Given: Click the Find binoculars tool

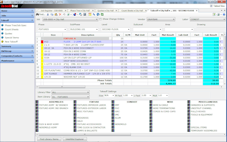Looking at the screenshot, I should [x=40, y=14].
